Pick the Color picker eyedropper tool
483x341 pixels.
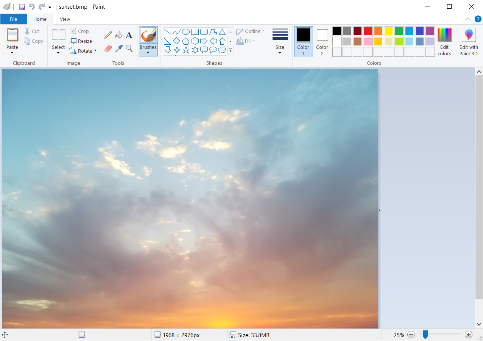pos(119,48)
